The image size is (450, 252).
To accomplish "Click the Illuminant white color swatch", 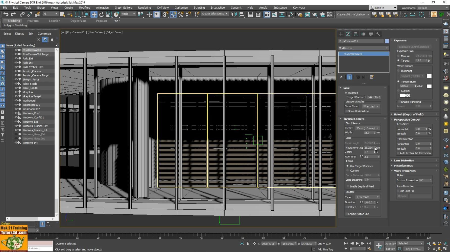I will click(429, 76).
